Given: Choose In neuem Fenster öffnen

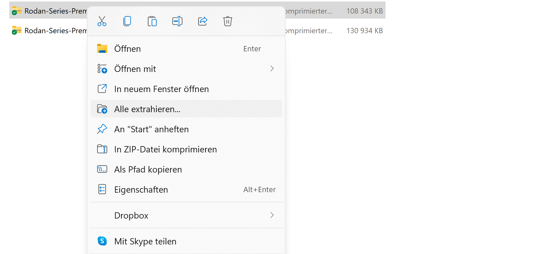Looking at the screenshot, I should (x=161, y=89).
